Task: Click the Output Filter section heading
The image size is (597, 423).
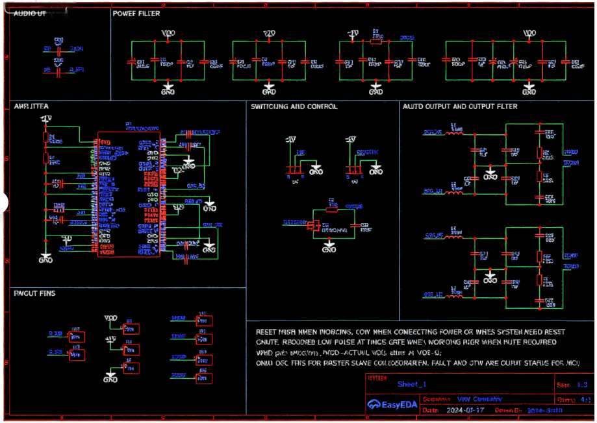Action: pyautogui.click(x=459, y=106)
